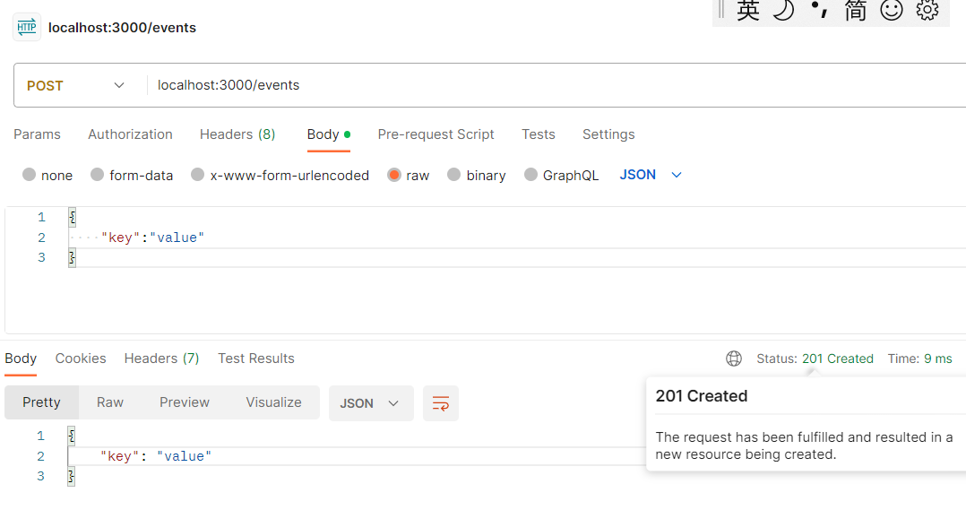This screenshot has height=527, width=966.
Task: Click the Visualize response button
Action: [273, 402]
